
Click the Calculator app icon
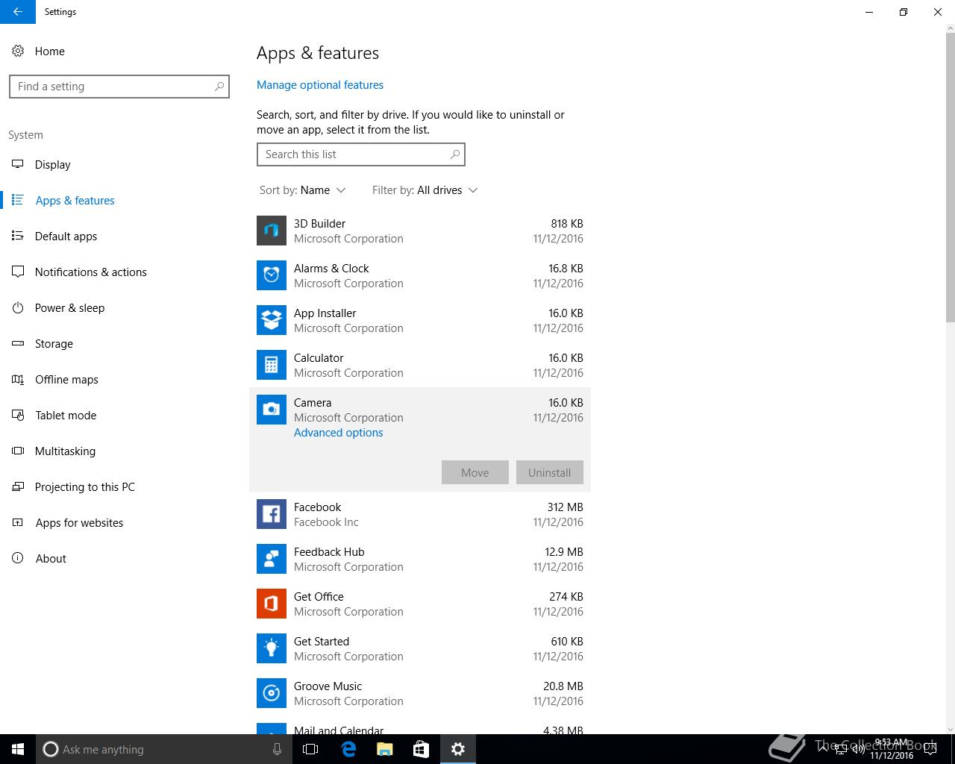tap(272, 365)
